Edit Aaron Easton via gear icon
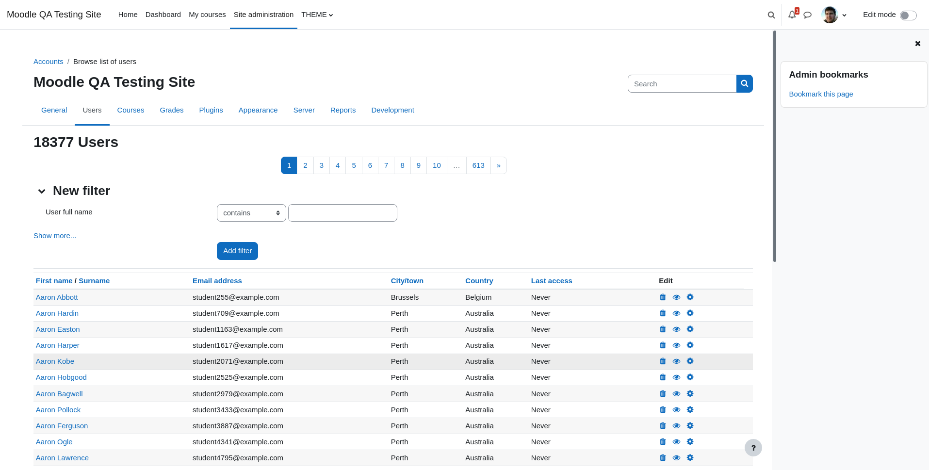The width and height of the screenshot is (929, 470). coord(690,329)
